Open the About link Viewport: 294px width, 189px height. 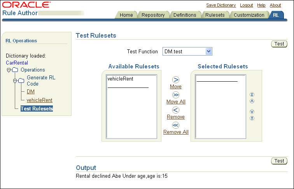point(275,5)
